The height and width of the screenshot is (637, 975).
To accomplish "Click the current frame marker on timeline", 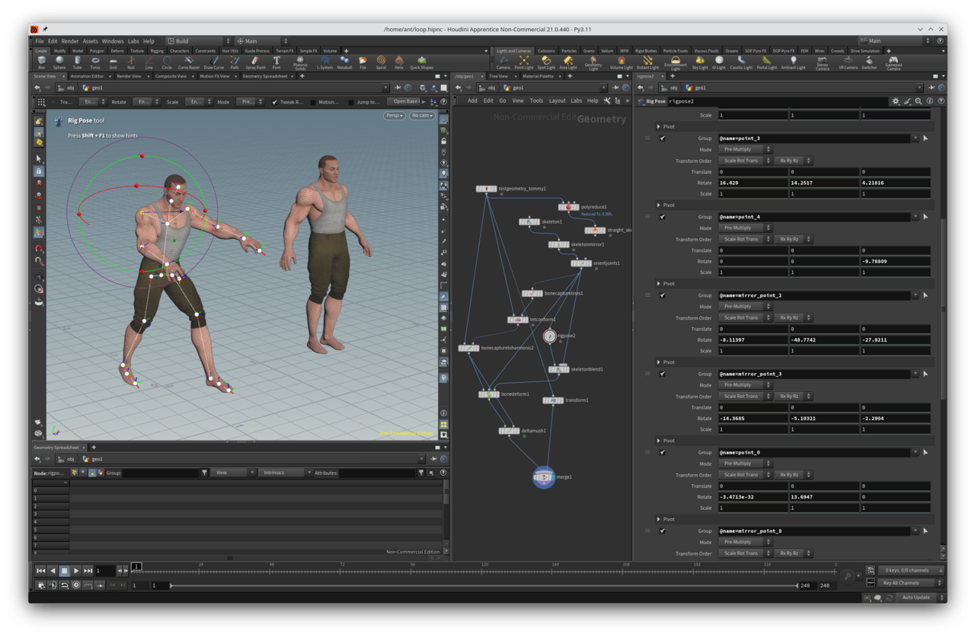I will click(x=136, y=567).
